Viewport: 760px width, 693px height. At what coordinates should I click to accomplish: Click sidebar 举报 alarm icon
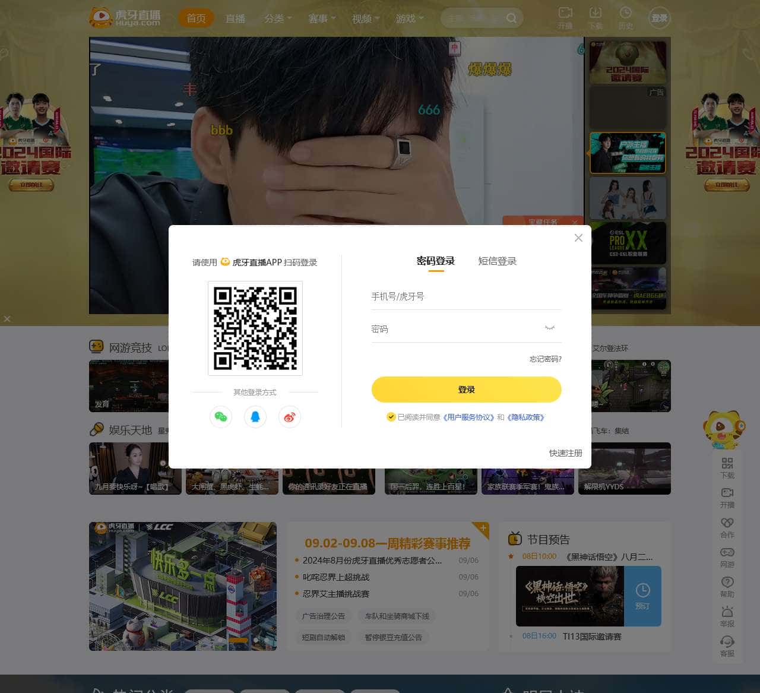point(727,612)
